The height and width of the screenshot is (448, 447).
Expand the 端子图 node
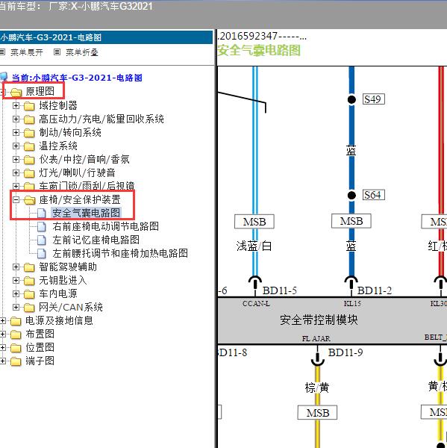(2, 361)
